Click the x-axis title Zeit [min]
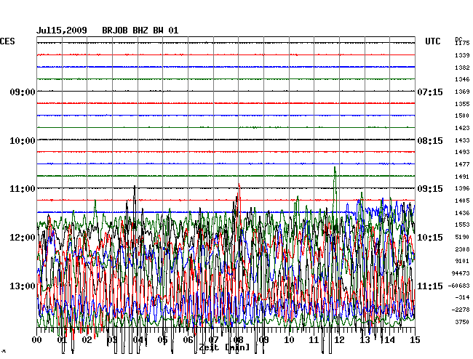Screen dimensions: 473x359 (x=224, y=347)
